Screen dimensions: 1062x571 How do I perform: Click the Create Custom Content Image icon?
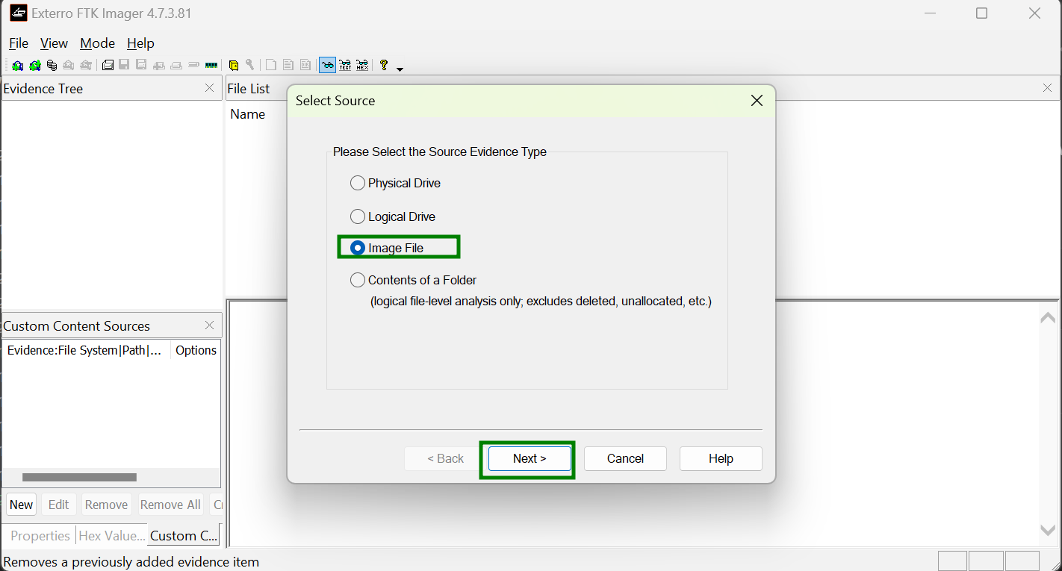coord(176,66)
